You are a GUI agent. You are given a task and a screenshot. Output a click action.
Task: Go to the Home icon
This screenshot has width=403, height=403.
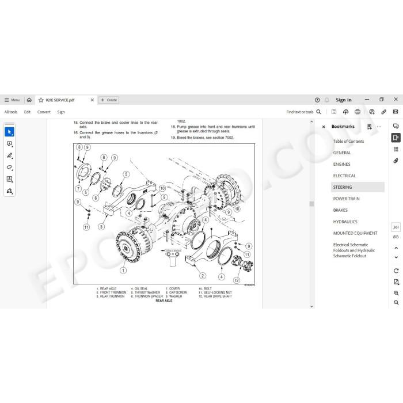tap(29, 100)
